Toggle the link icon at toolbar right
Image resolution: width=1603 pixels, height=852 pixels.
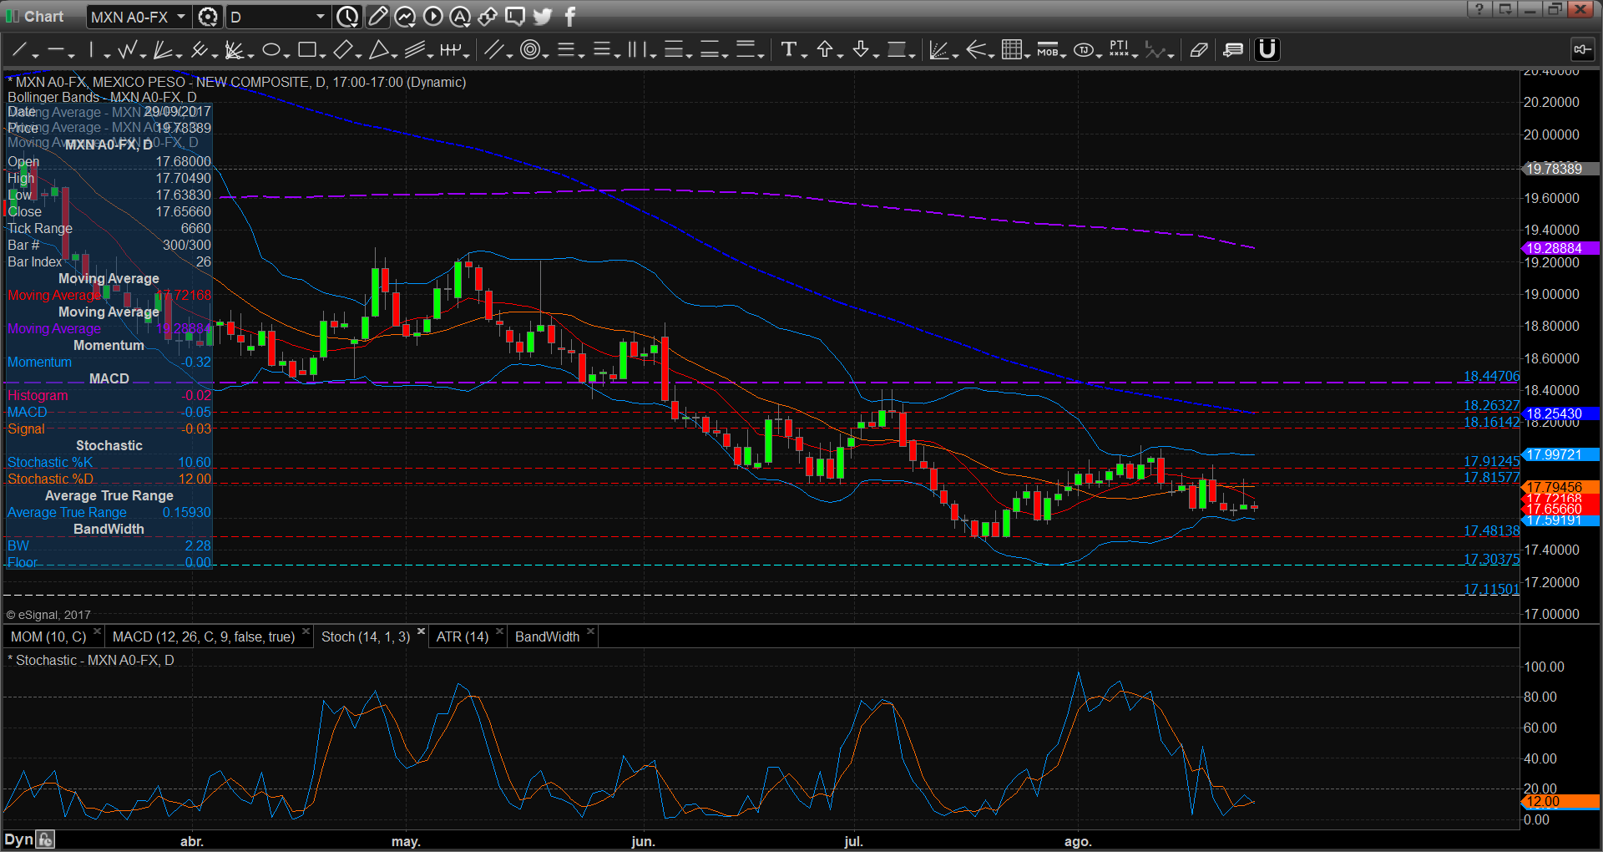pos(1581,50)
